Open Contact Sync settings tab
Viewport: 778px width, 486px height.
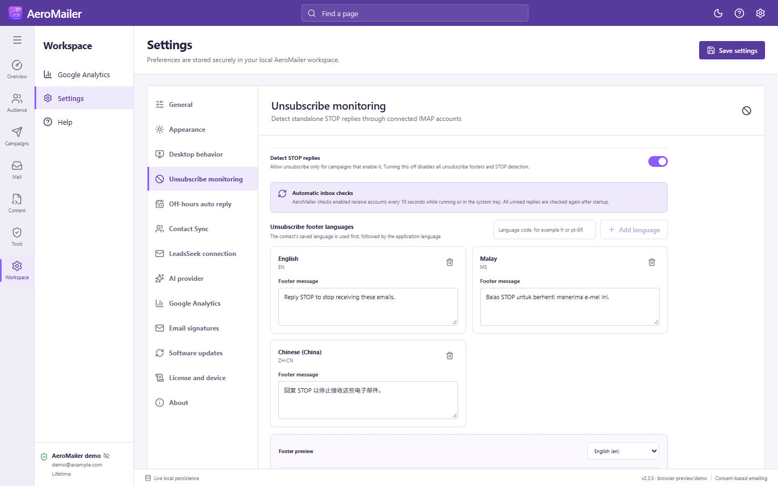coord(203,229)
